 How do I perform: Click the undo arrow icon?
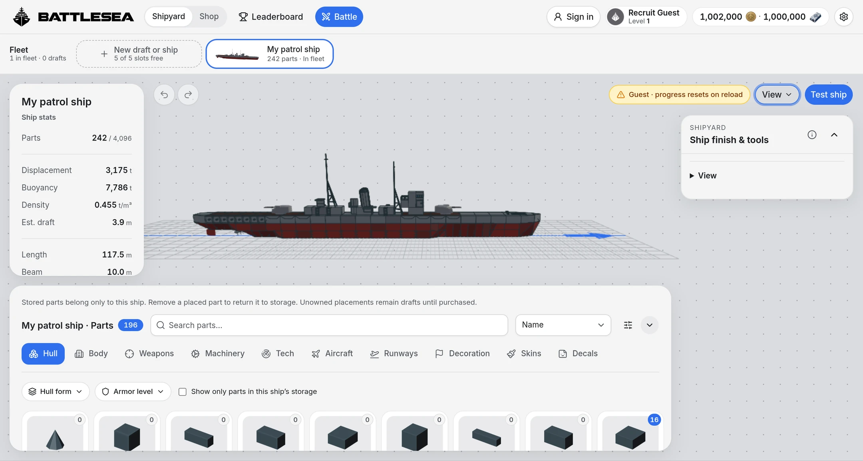click(x=164, y=95)
